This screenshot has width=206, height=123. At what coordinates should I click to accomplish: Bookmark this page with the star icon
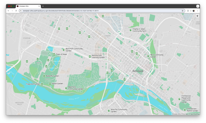pyautogui.click(x=183, y=11)
